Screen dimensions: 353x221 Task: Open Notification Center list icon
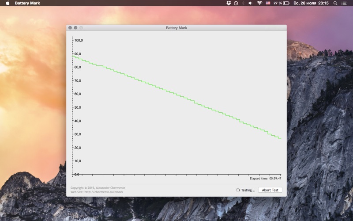344,3
